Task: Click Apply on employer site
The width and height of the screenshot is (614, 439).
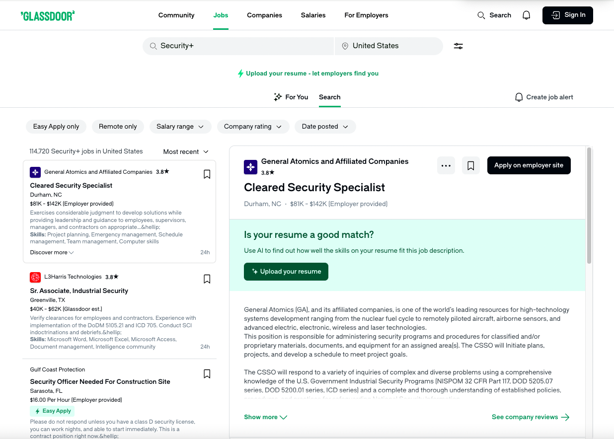Action: tap(529, 165)
